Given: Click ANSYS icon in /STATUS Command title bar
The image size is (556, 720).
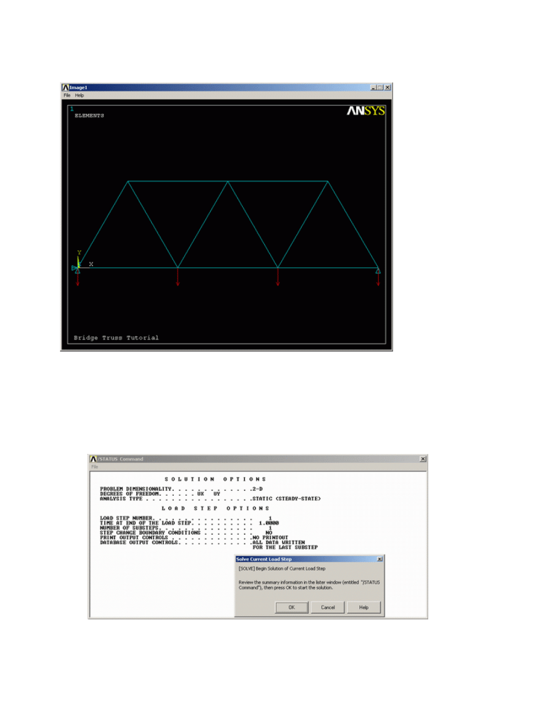Looking at the screenshot, I should 93,459.
